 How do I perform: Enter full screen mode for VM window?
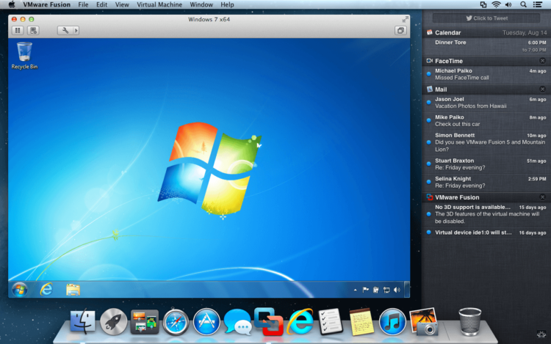tap(405, 18)
